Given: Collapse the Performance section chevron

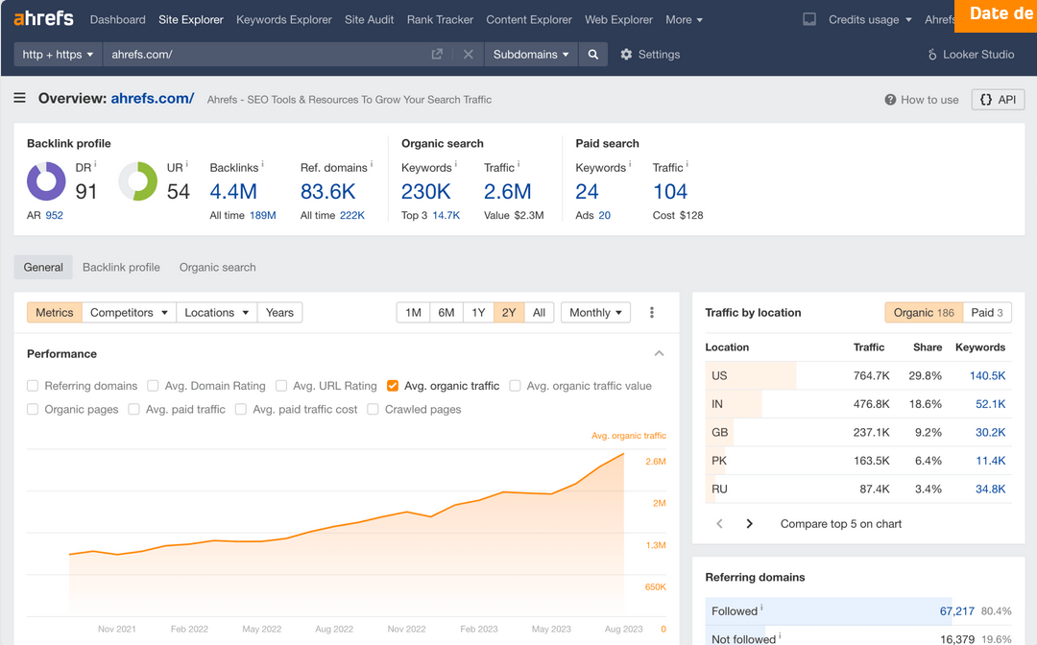Looking at the screenshot, I should click(x=659, y=354).
